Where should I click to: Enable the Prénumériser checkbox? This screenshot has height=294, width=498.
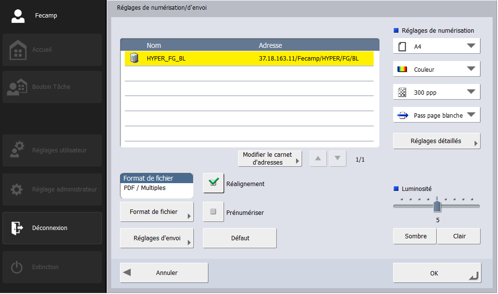coord(213,212)
